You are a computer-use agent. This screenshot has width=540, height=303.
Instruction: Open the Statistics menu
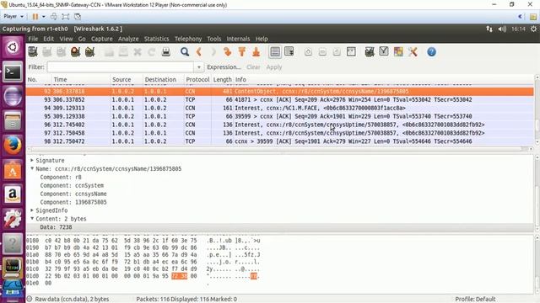(x=156, y=39)
